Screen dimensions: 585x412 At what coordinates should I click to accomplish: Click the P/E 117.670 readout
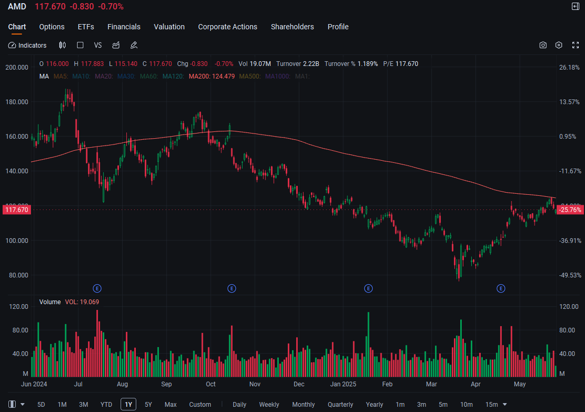pyautogui.click(x=400, y=64)
